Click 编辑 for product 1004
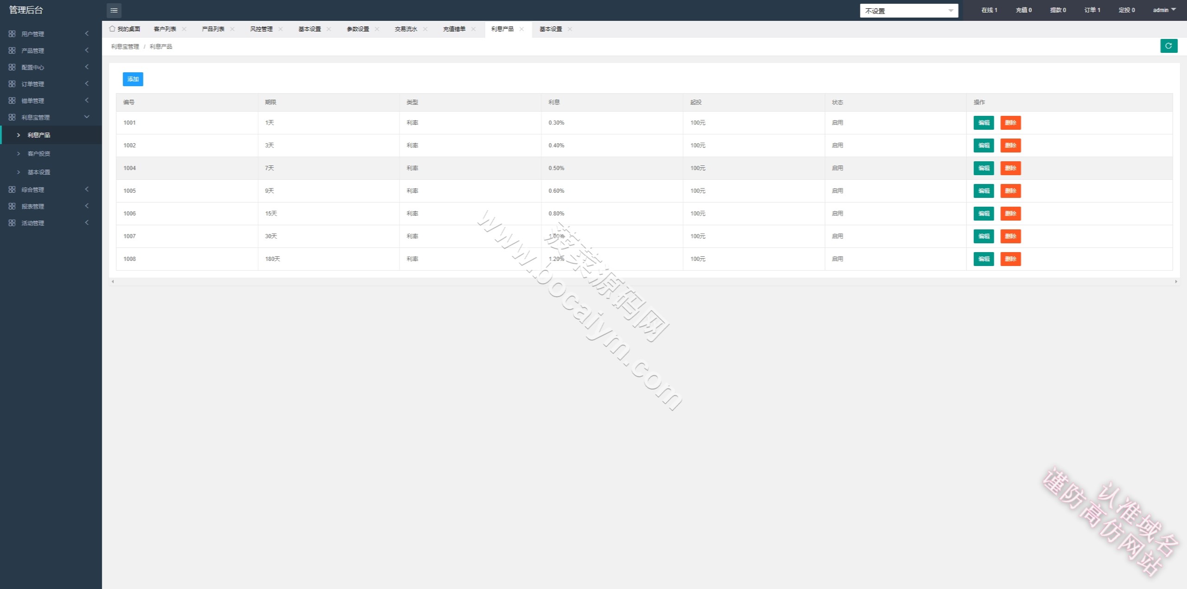 pos(984,168)
